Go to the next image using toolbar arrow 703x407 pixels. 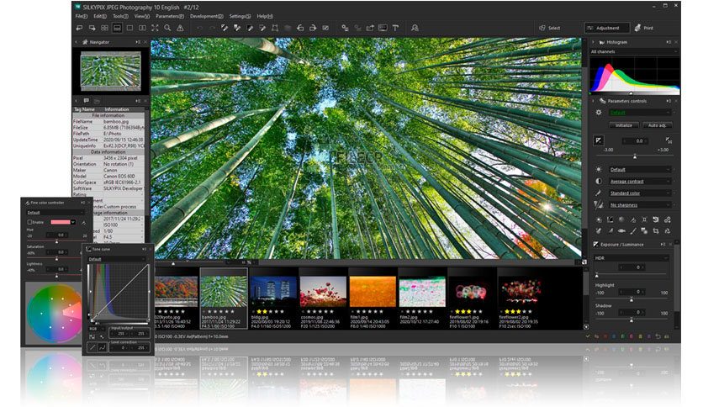tap(92, 28)
